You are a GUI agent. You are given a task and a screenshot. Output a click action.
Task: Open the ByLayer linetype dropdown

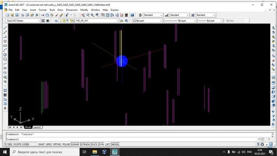180,21
